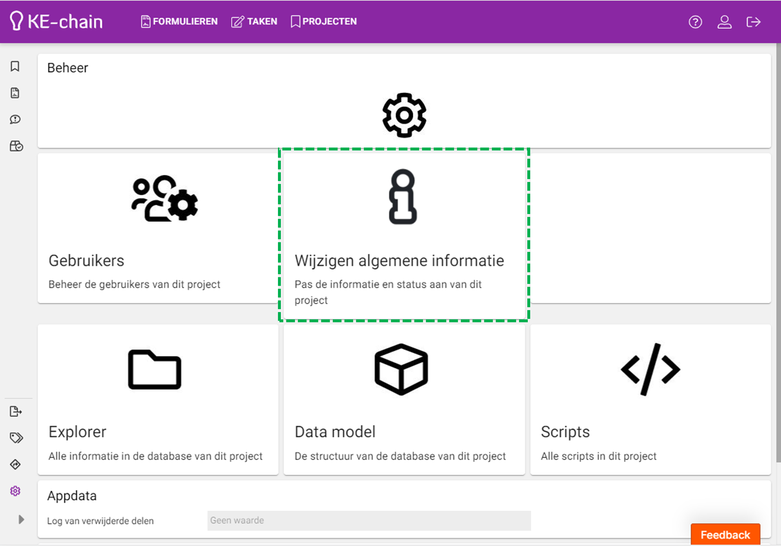Select the purple settings gear in sidebar
This screenshot has height=546, width=781.
tap(16, 491)
